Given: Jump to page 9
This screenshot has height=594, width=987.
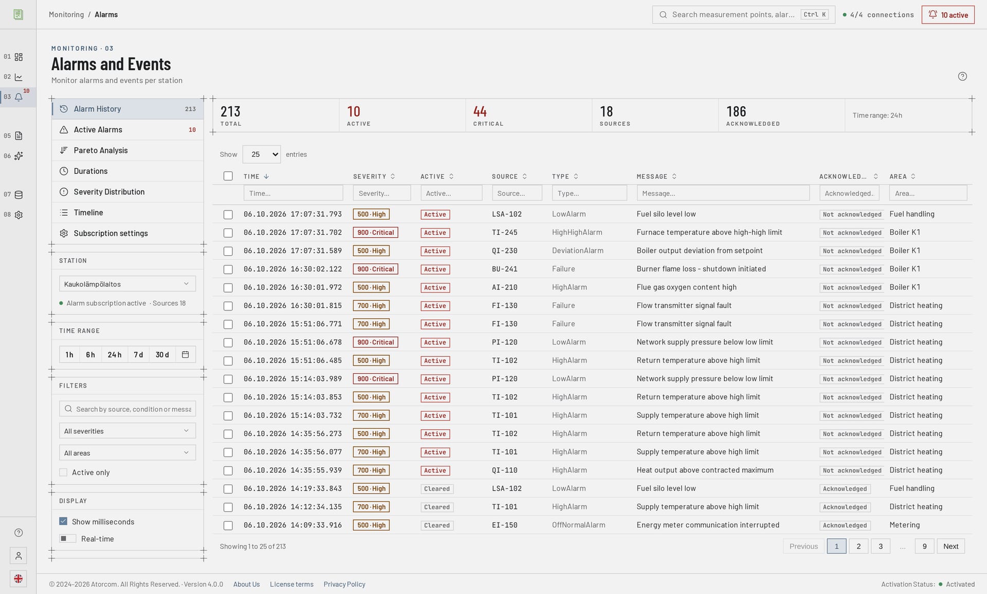Looking at the screenshot, I should point(924,546).
